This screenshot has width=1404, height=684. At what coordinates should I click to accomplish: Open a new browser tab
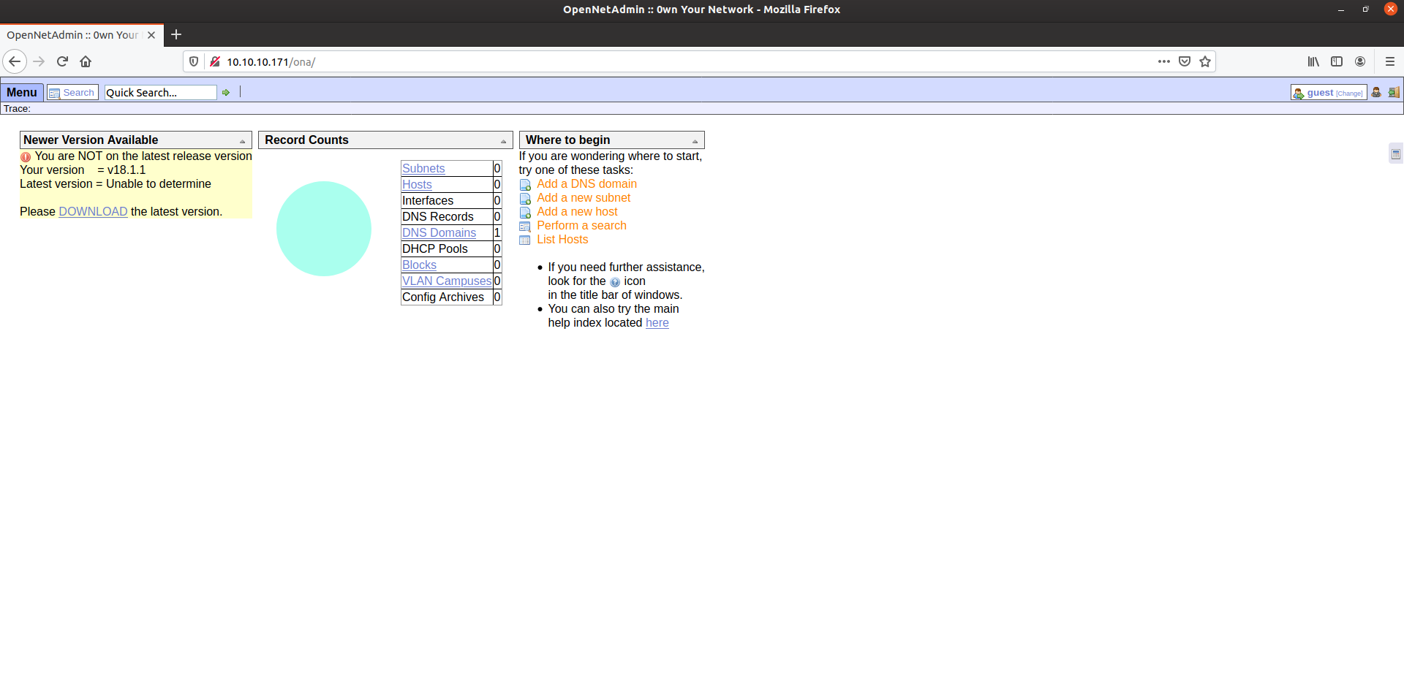point(176,34)
